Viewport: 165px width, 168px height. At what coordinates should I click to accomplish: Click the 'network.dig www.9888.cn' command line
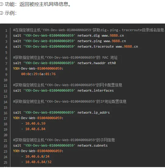pyautogui.click(x=69, y=35)
